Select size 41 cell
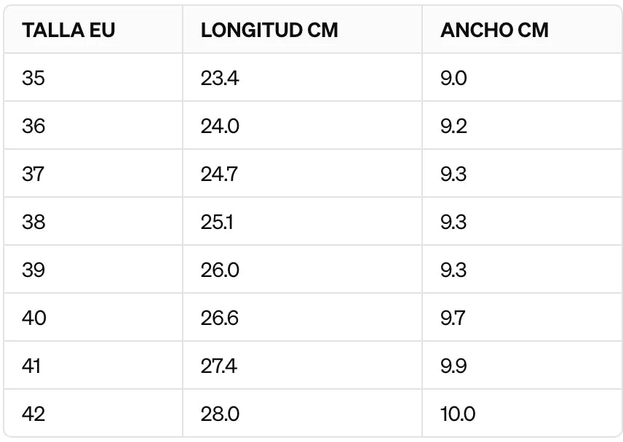Viewport: 623px width, 442px height. 32,366
